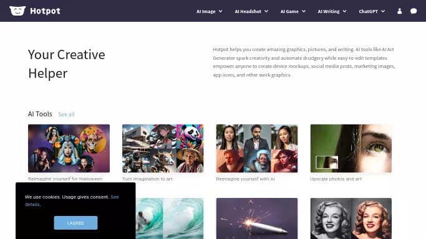Select 'Reimagine yourself for Halloween' caption
The height and width of the screenshot is (239, 426).
pyautogui.click(x=65, y=179)
